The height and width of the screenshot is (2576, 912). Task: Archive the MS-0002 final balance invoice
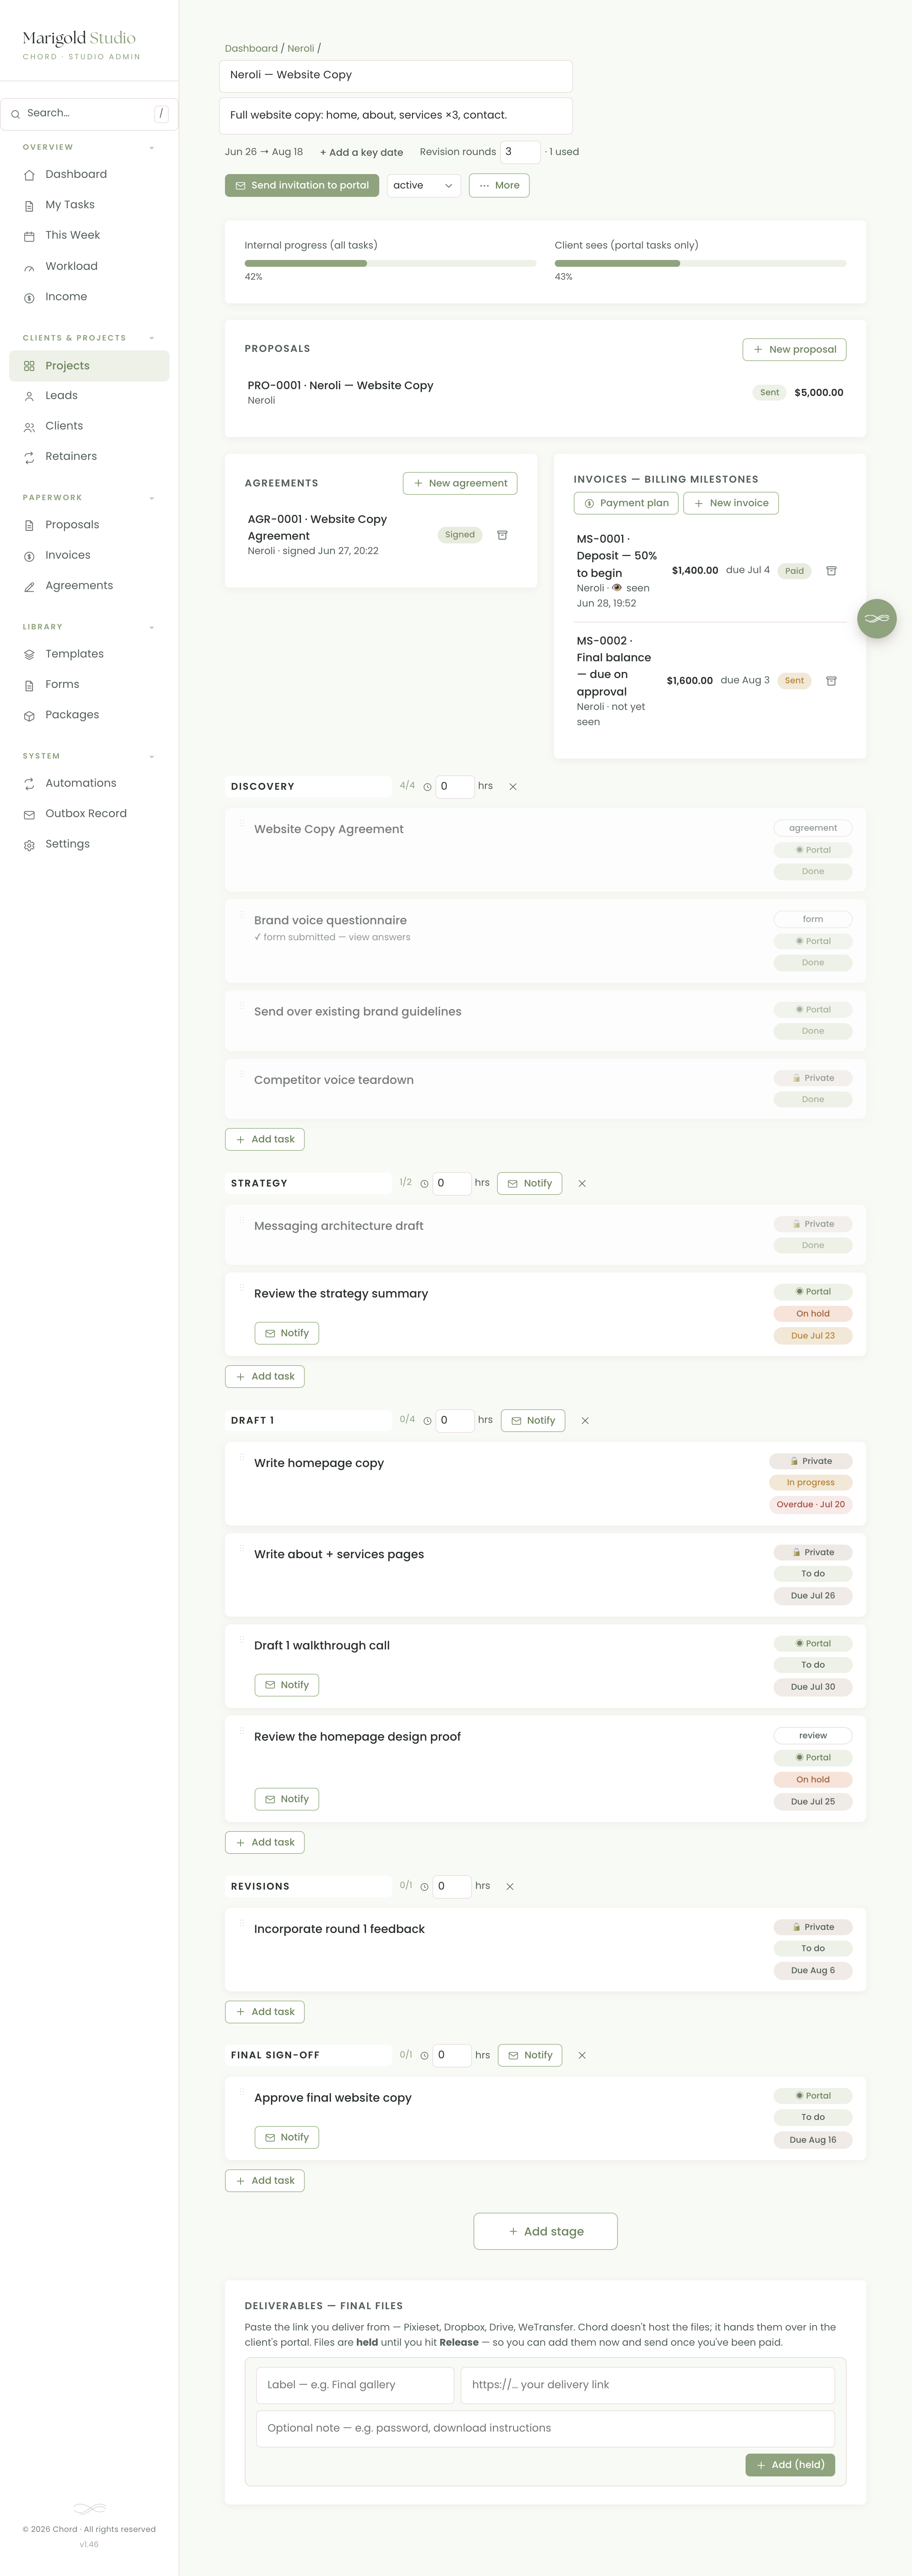pyautogui.click(x=831, y=681)
